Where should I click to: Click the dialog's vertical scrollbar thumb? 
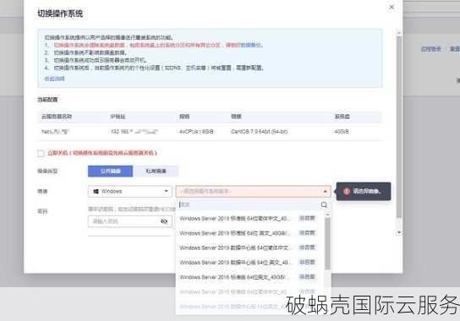point(398,128)
